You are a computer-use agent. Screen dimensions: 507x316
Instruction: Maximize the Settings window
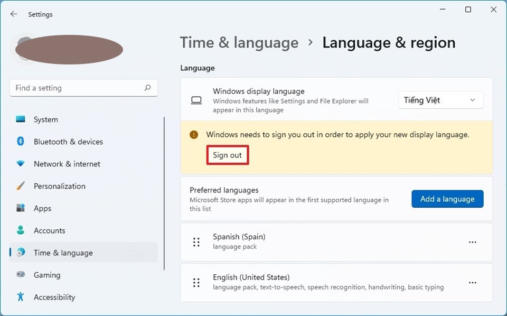coord(468,10)
